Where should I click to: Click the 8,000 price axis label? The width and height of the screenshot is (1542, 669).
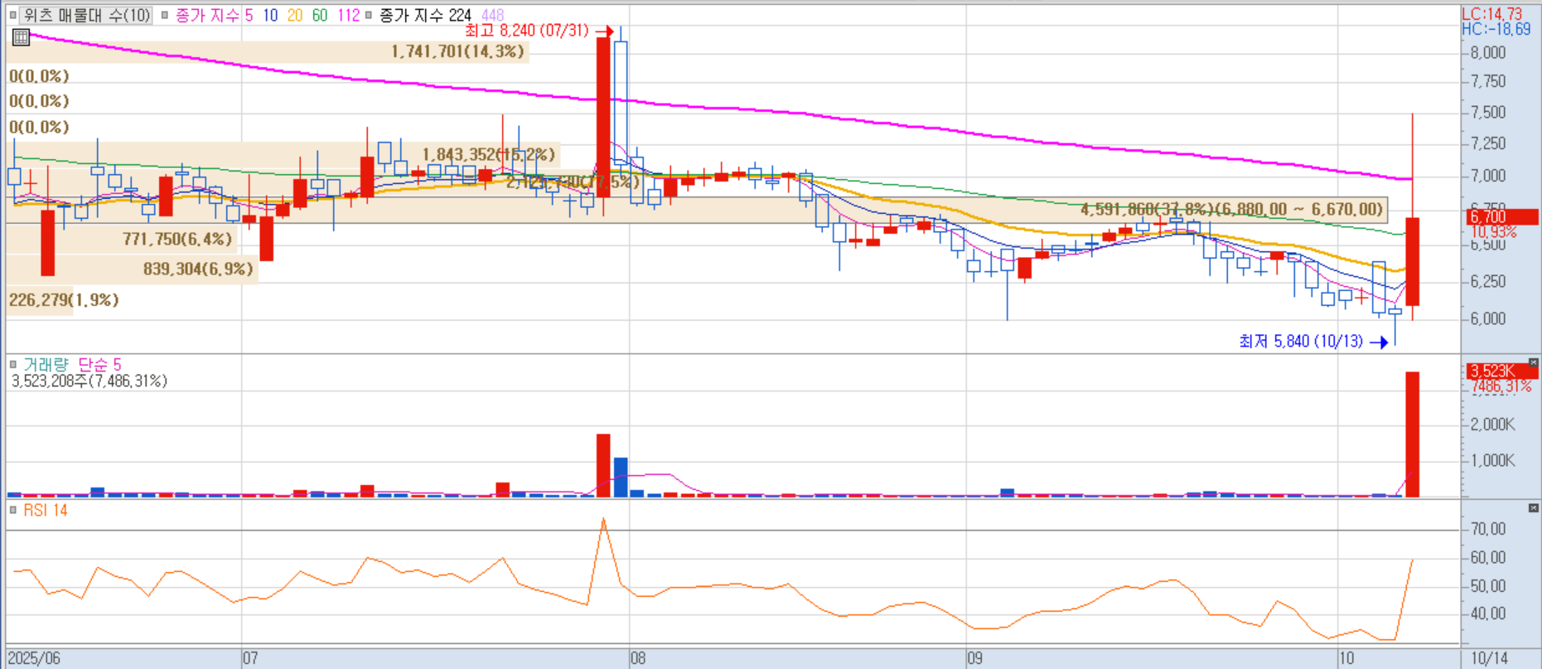pyautogui.click(x=1488, y=52)
